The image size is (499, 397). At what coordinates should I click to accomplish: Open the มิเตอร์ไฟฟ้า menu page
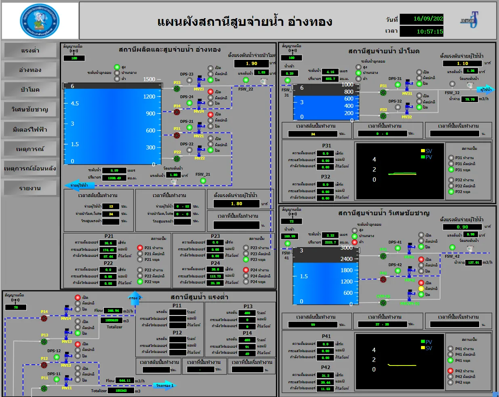pos(30,129)
